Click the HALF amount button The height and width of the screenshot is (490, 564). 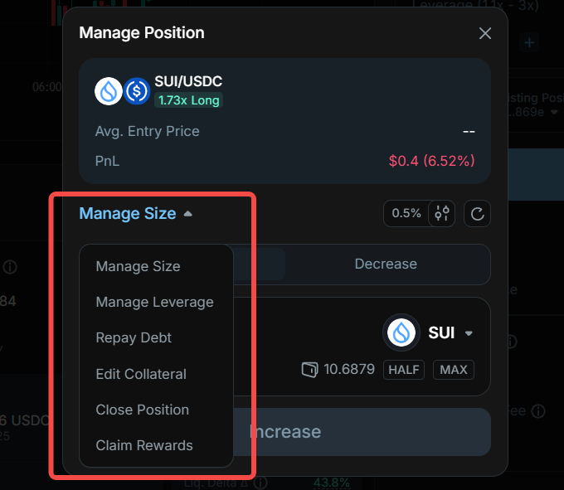404,369
